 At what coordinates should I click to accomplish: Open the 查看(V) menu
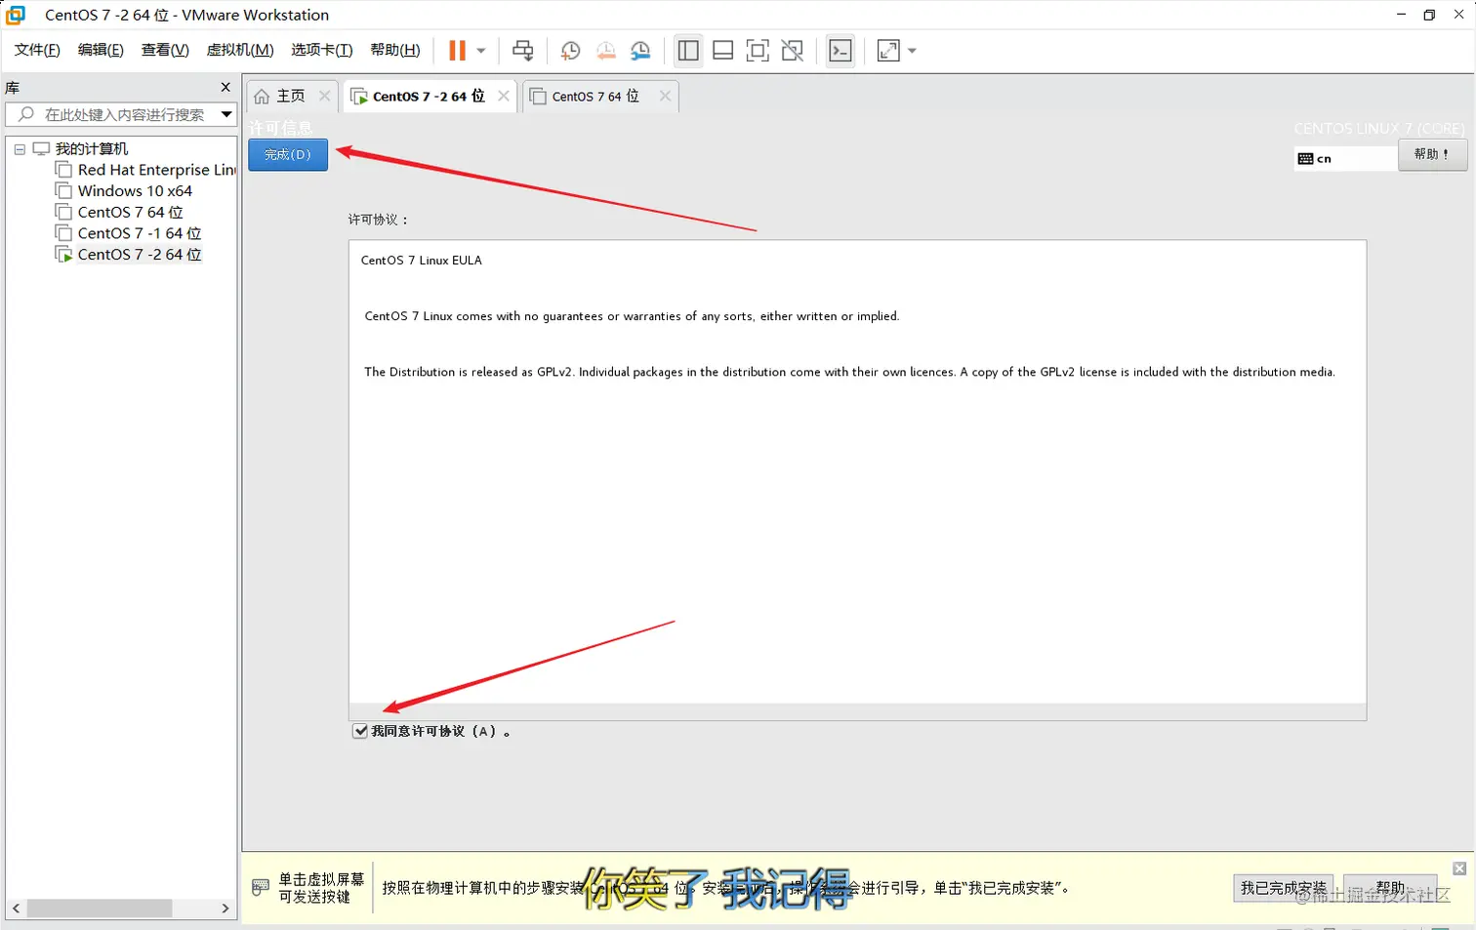pos(165,50)
